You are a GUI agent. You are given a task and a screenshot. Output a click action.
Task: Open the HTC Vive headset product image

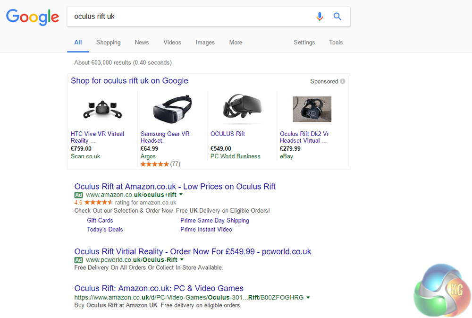(x=102, y=109)
